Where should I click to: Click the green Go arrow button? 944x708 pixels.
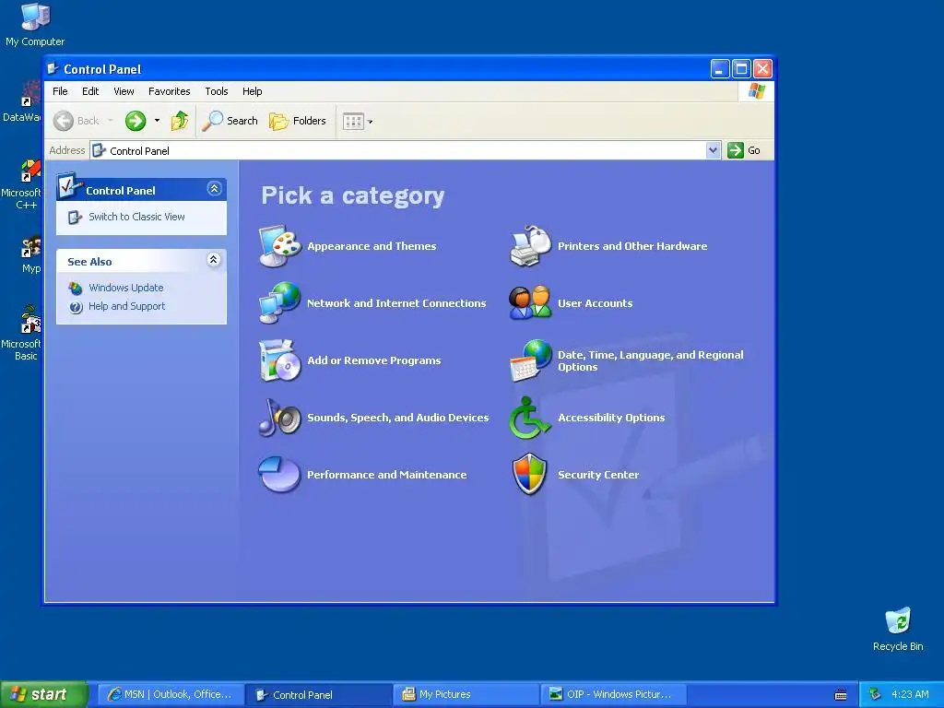click(735, 150)
